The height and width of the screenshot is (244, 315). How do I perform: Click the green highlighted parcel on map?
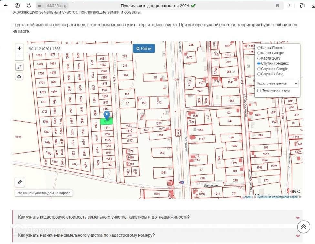pyautogui.click(x=107, y=121)
